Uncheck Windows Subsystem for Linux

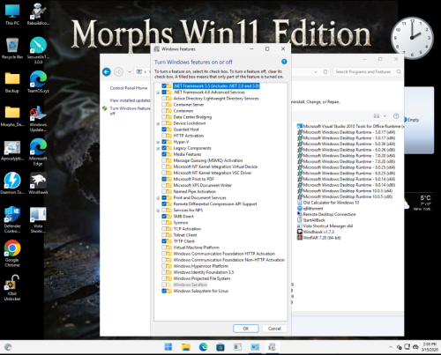click(x=164, y=291)
